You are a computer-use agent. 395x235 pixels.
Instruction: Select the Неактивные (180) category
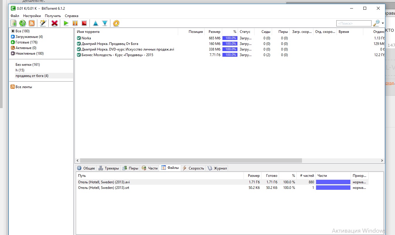[29, 53]
